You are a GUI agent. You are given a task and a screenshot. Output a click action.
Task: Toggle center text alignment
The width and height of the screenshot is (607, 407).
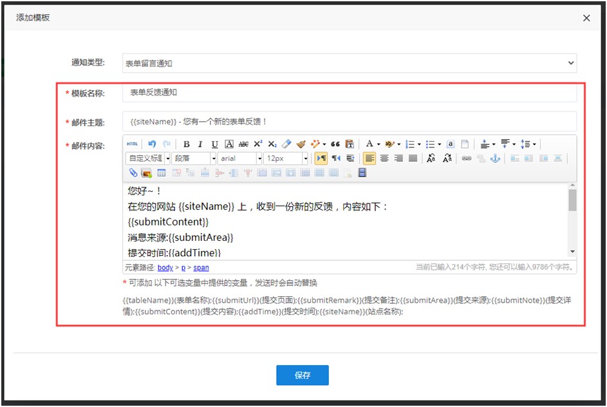[384, 158]
